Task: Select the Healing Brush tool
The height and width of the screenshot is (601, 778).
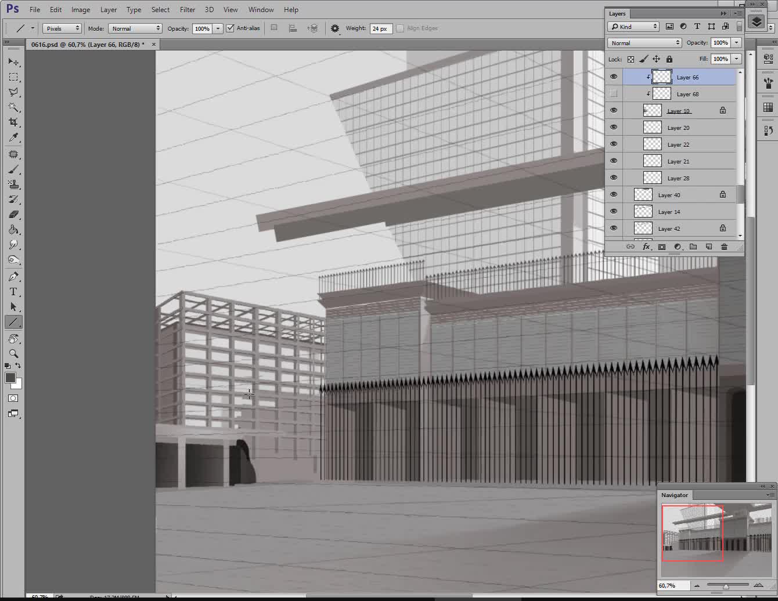Action: 13,154
